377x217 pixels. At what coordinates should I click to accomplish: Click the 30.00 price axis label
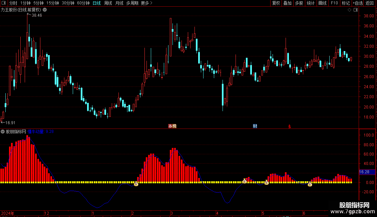(x=369, y=56)
